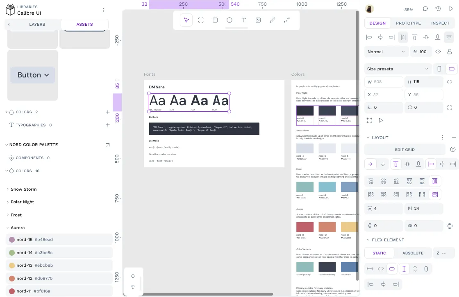Select the Pencil tool

(x=272, y=20)
